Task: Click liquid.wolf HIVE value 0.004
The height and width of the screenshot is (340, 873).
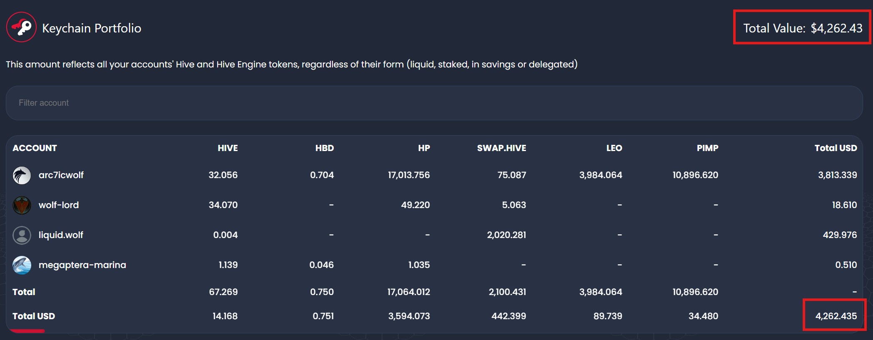Action: point(226,235)
